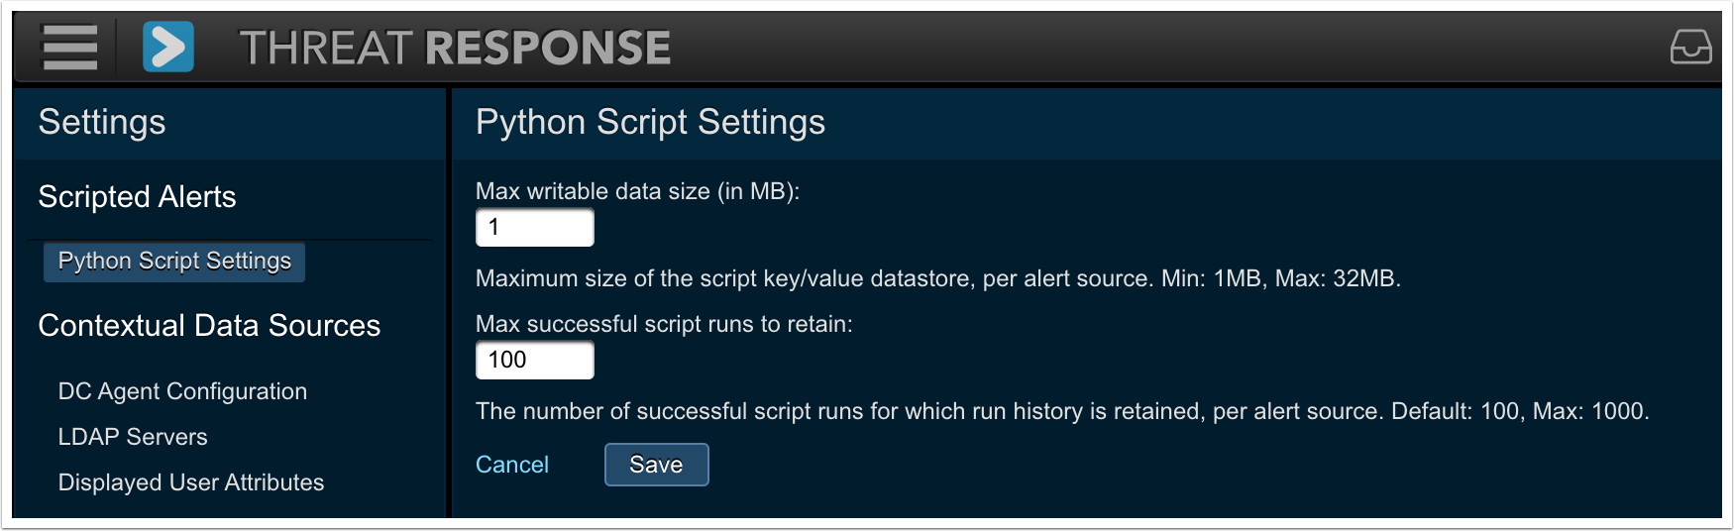Click the blue Threat Response logo
Image resolution: width=1734 pixels, height=531 pixels.
coord(167,47)
